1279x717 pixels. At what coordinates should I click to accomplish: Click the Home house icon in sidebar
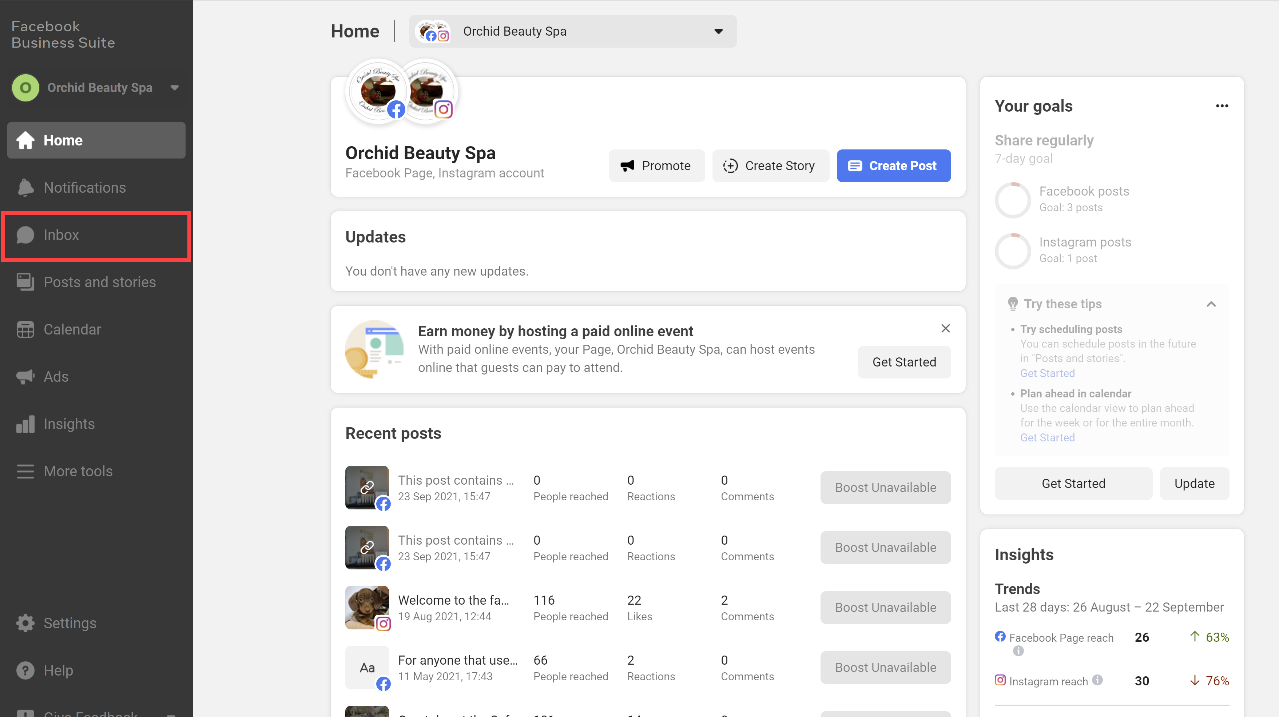(25, 140)
